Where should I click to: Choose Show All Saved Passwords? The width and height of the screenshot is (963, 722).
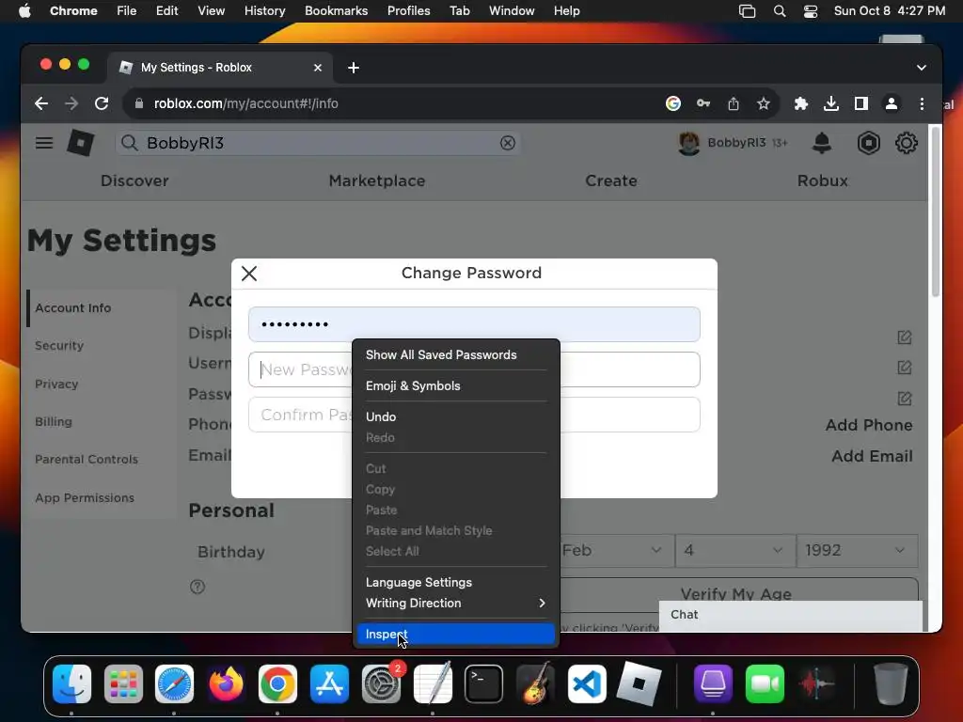455,354
